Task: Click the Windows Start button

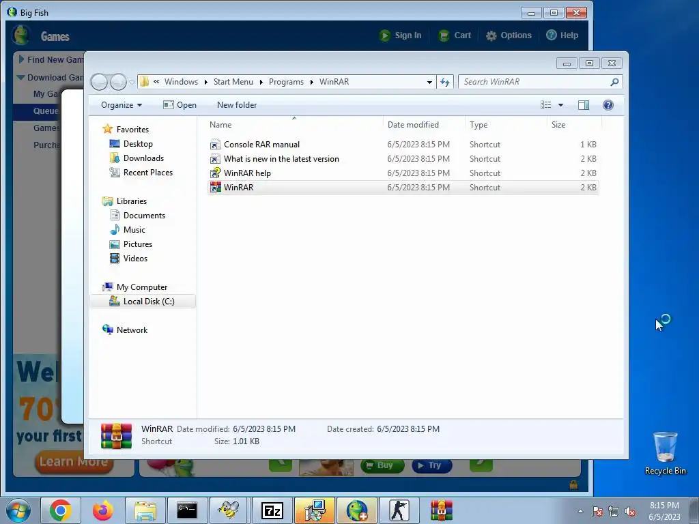Action: point(18,510)
